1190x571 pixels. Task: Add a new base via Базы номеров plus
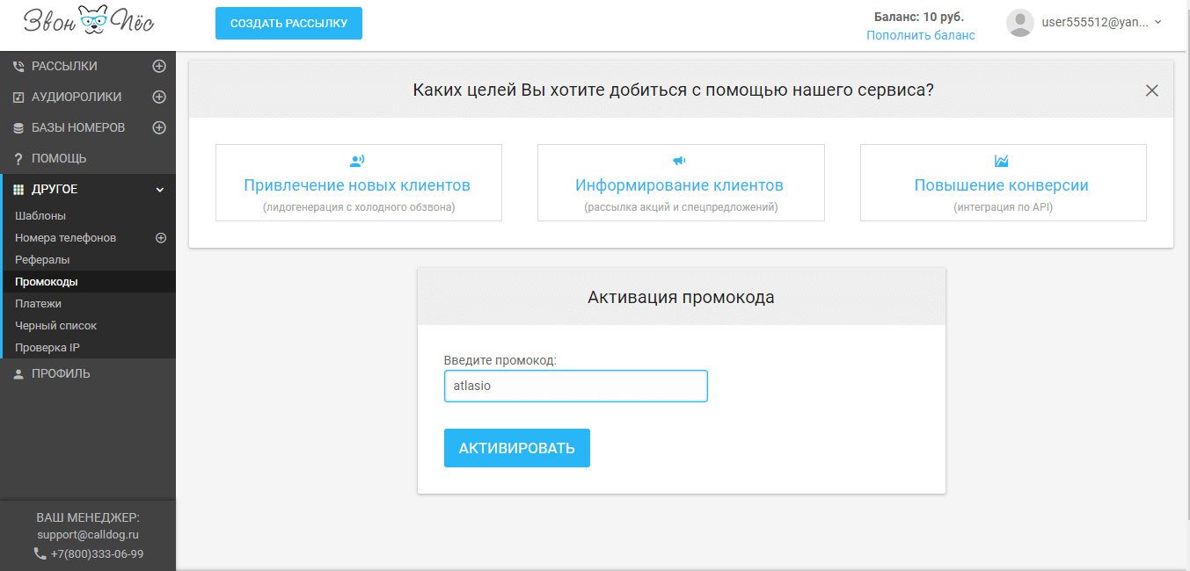point(159,127)
